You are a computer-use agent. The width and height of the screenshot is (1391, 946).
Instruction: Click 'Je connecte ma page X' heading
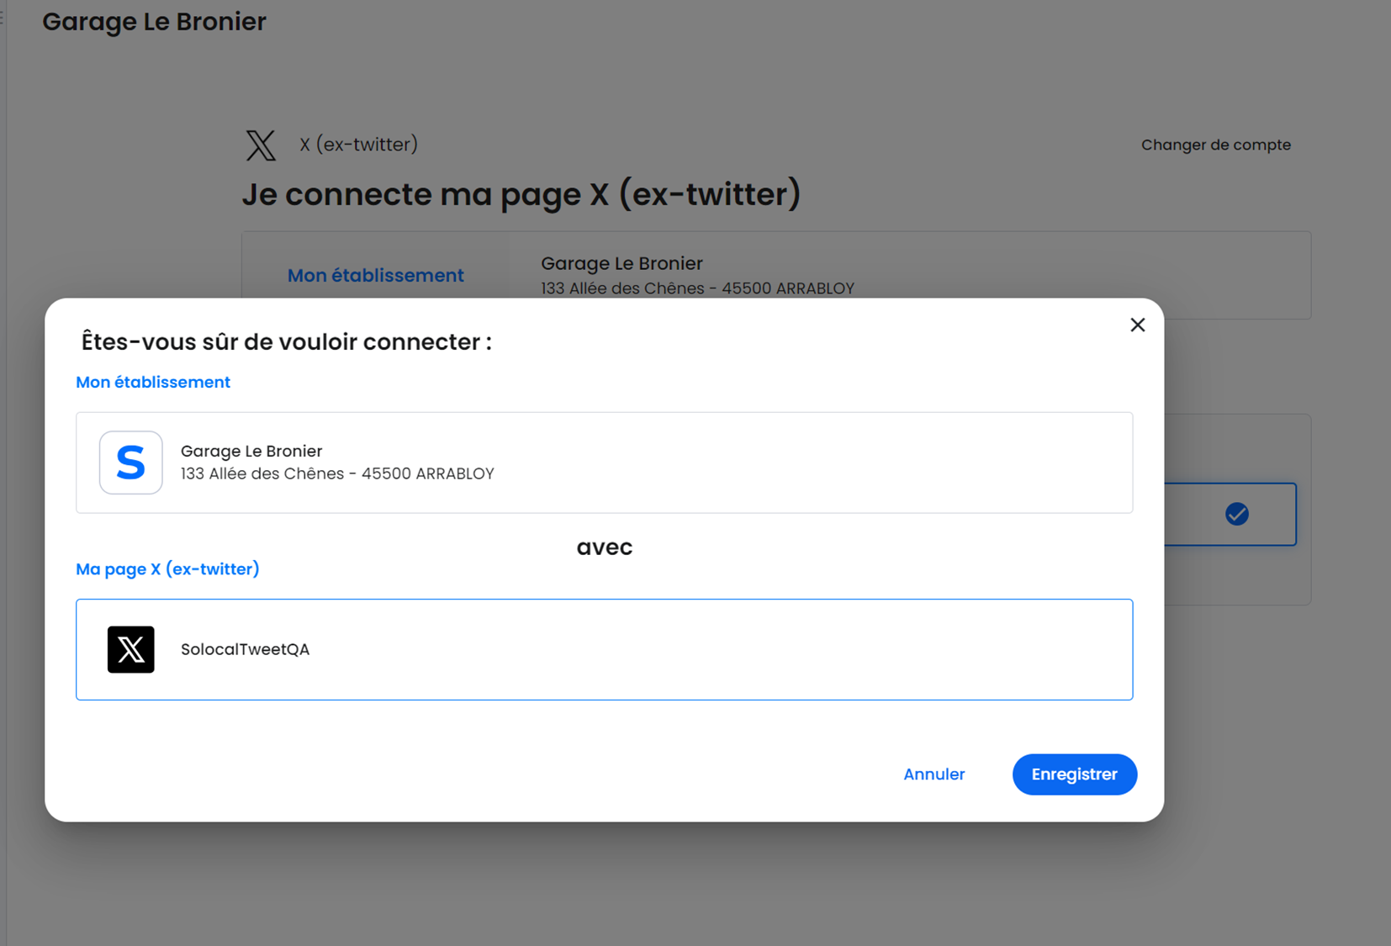(521, 194)
